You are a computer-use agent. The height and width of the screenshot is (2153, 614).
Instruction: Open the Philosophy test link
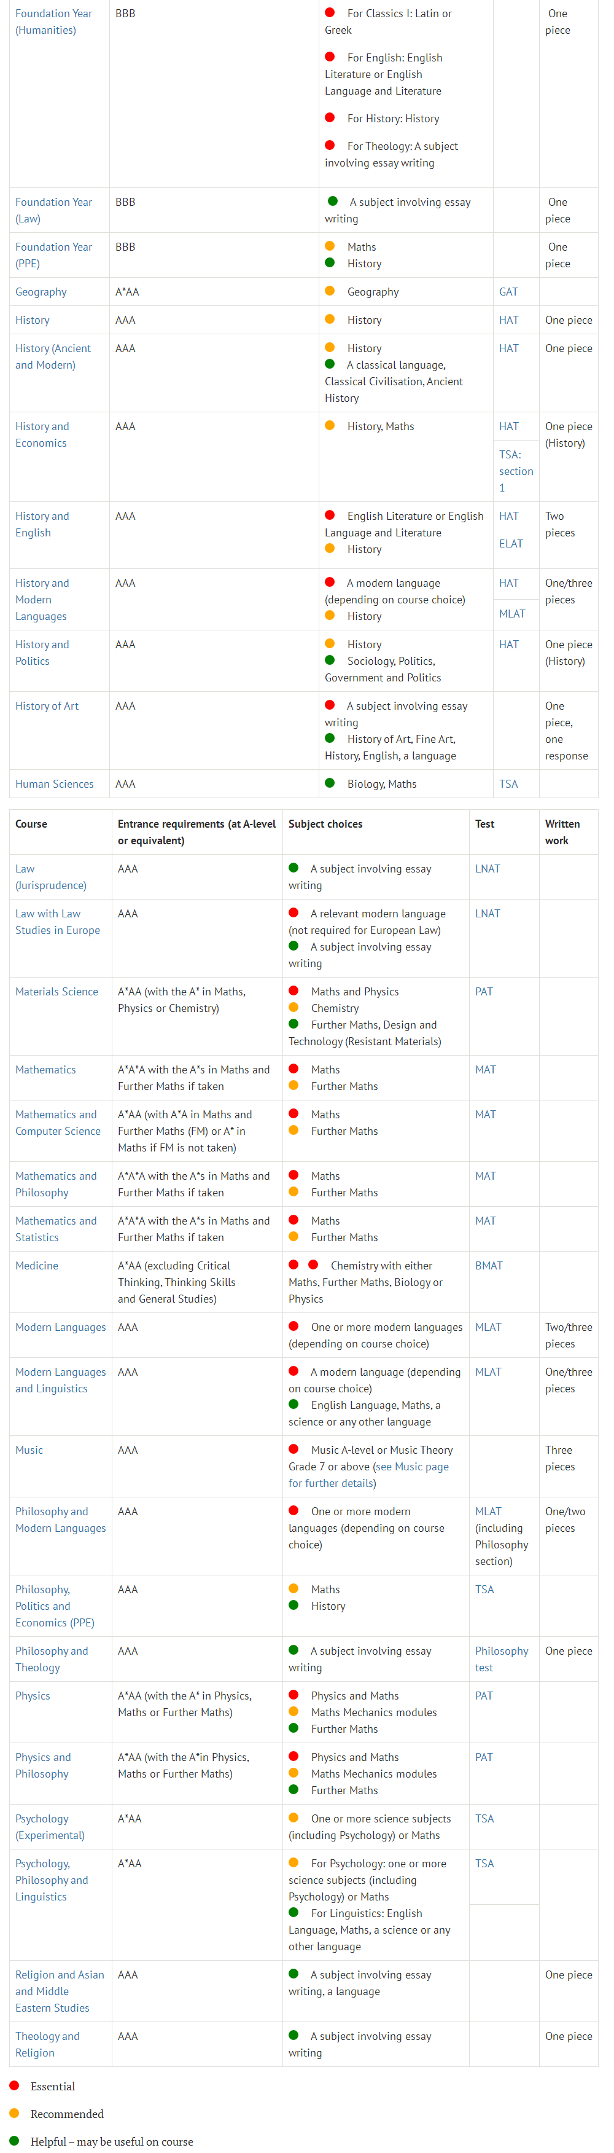coord(501,1659)
